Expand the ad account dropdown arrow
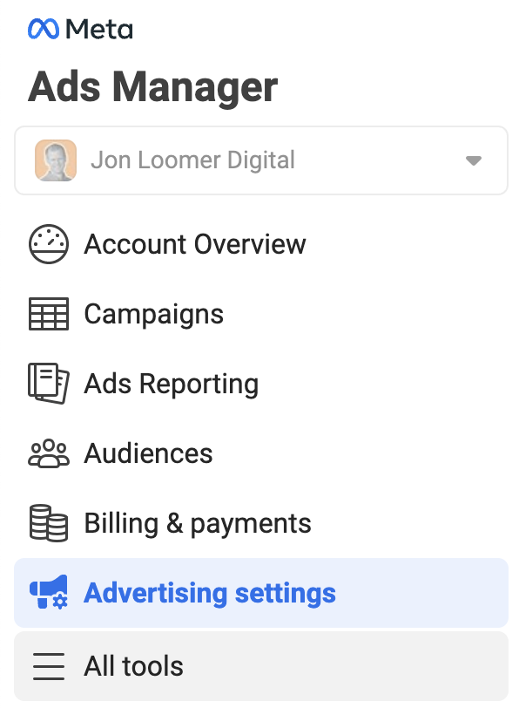Viewport: 519px width, 708px height. point(474,160)
